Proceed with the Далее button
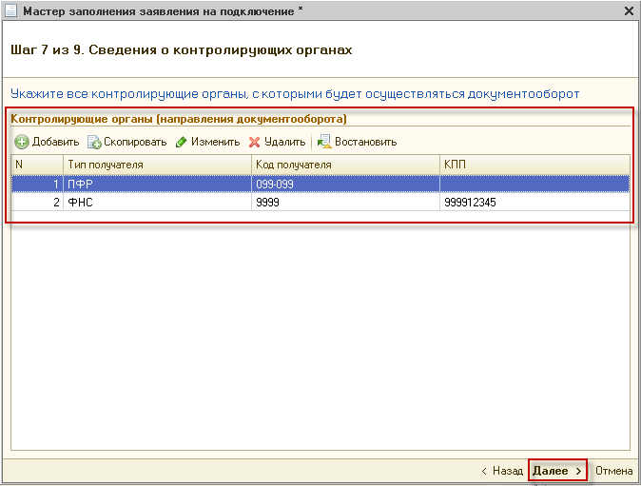Viewport: 641px width, 486px height. [x=557, y=471]
